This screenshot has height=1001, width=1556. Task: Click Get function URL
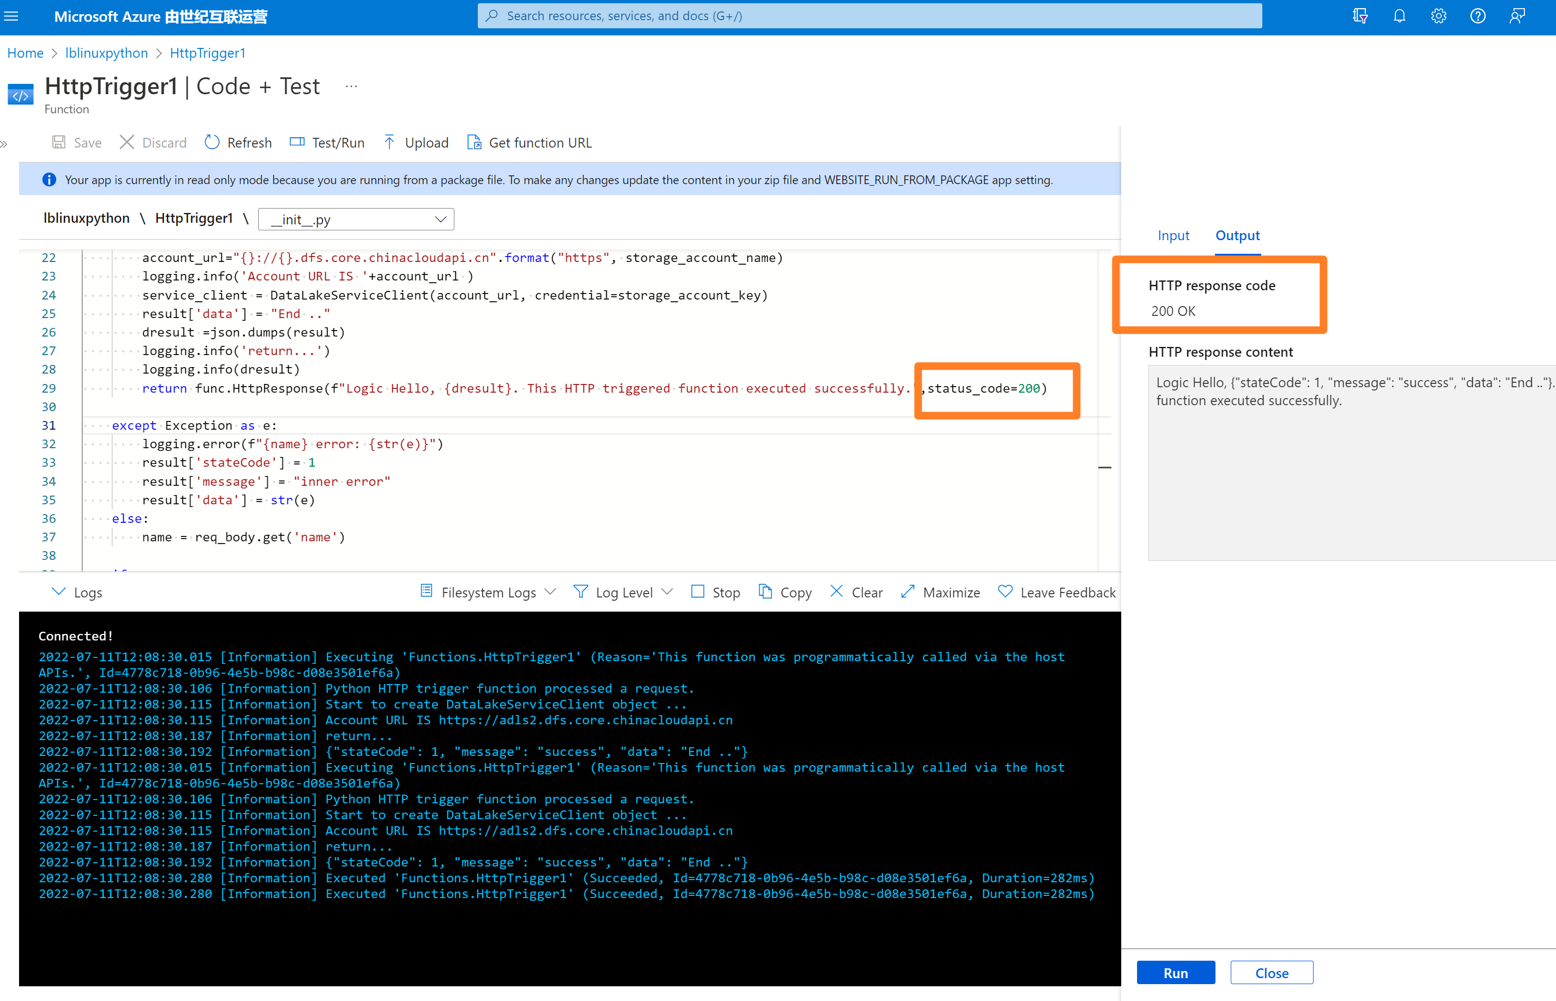pos(529,142)
